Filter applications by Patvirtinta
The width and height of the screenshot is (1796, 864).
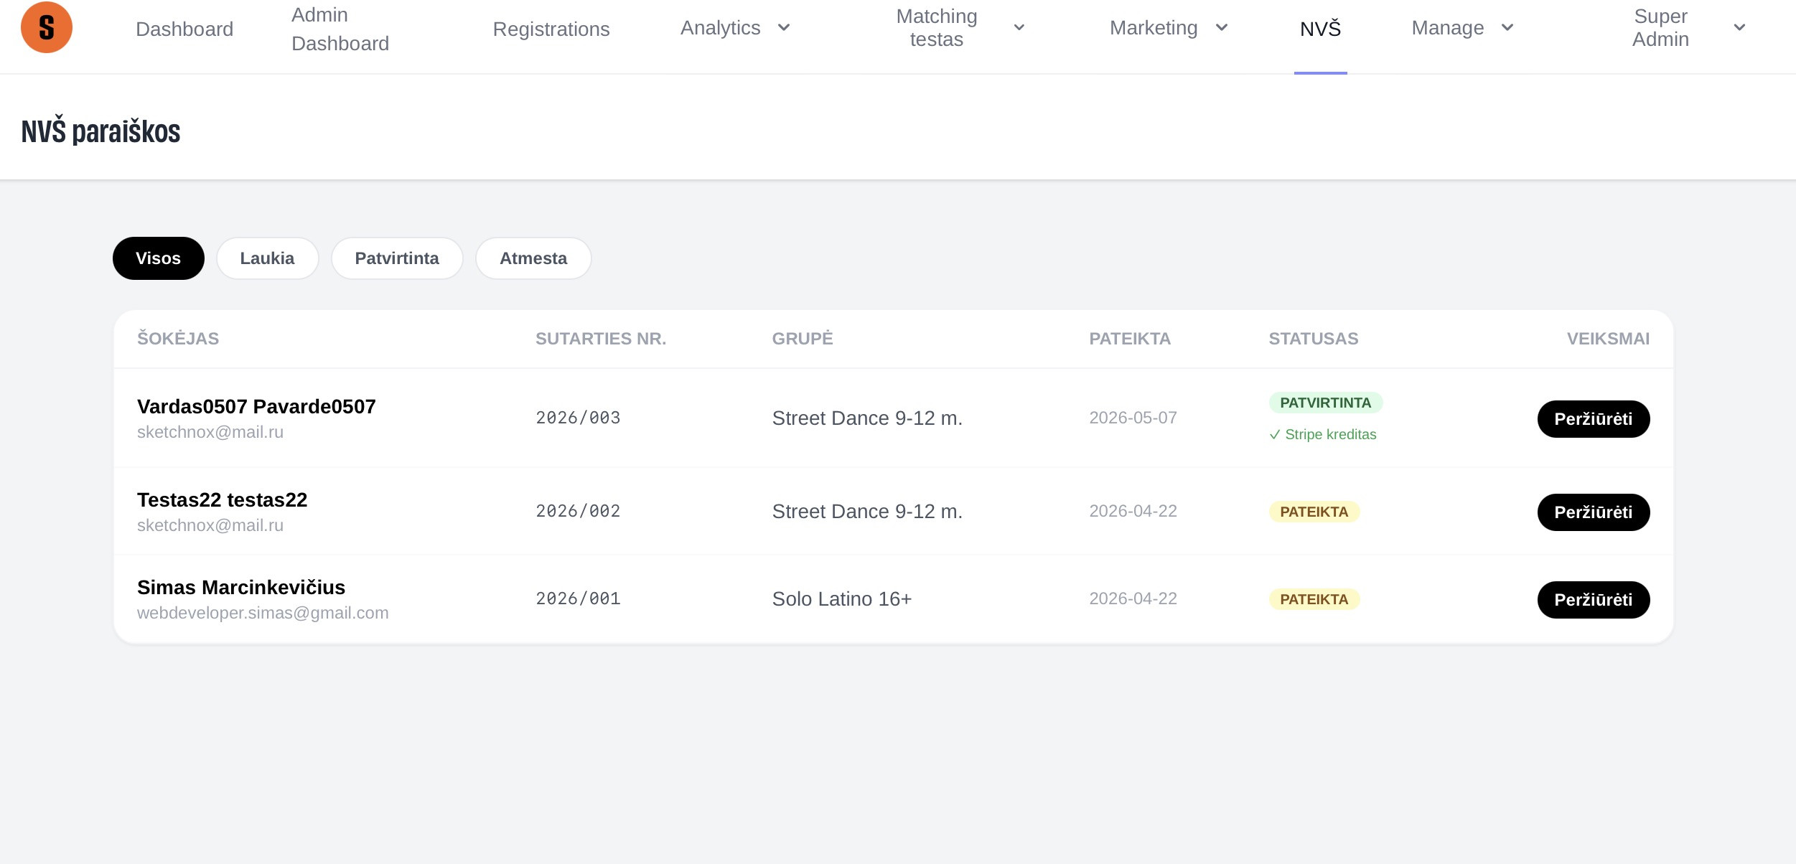(397, 258)
